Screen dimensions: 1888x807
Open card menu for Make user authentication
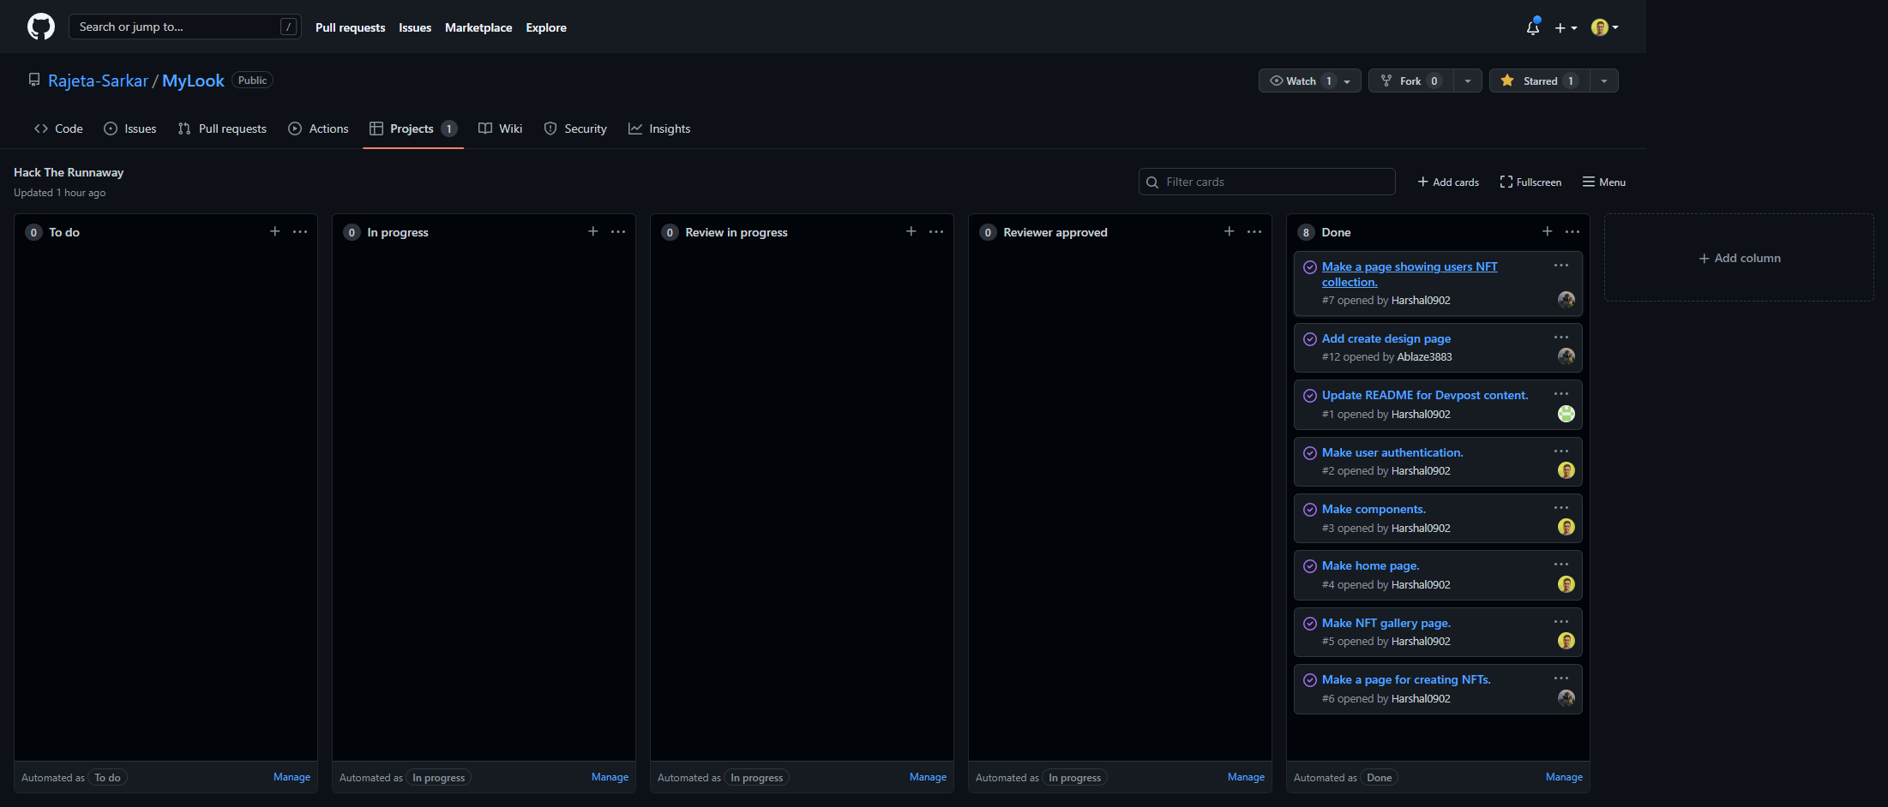[x=1561, y=451]
